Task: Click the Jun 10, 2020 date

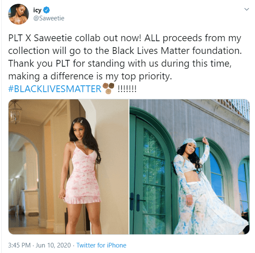Action: [53, 245]
